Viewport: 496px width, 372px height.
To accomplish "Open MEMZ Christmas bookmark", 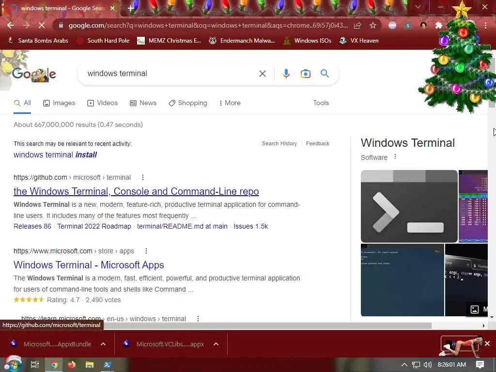I will tap(169, 41).
